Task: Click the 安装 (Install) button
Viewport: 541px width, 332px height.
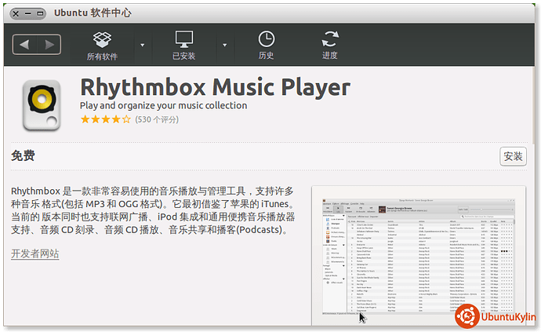Action: [x=513, y=156]
